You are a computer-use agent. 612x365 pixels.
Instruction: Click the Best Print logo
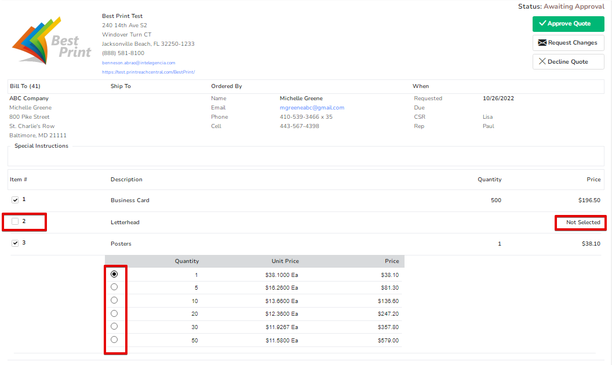tap(51, 40)
